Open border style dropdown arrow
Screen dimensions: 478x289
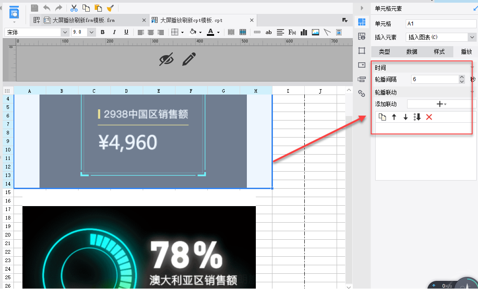click(x=182, y=33)
